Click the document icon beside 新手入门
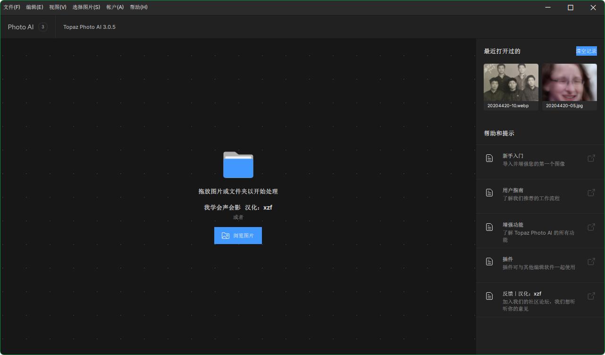The height and width of the screenshot is (355, 605). click(x=489, y=158)
